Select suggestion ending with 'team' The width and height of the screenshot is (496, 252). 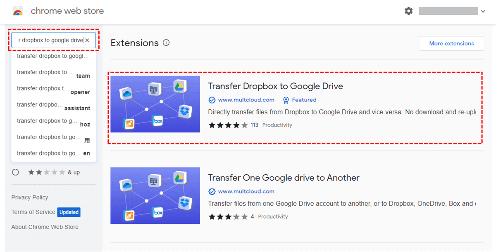[53, 73]
